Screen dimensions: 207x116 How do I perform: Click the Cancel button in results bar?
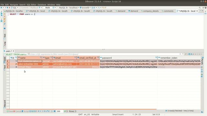tap(17, 111)
